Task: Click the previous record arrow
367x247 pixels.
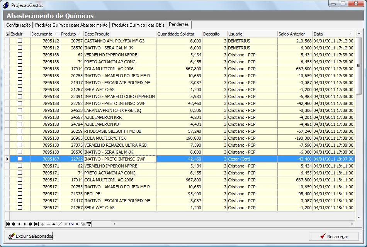Action: pos(19,224)
